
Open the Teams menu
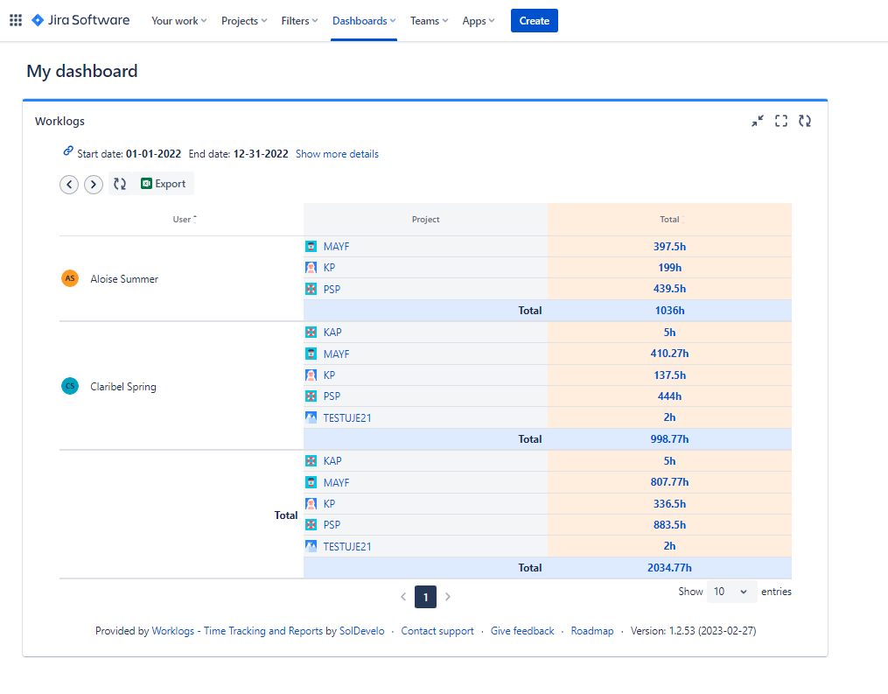429,21
